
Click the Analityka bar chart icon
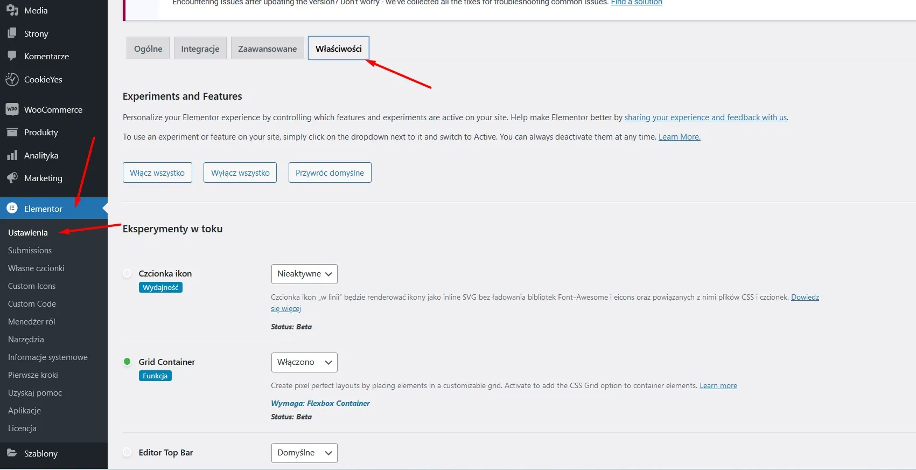pyautogui.click(x=12, y=155)
